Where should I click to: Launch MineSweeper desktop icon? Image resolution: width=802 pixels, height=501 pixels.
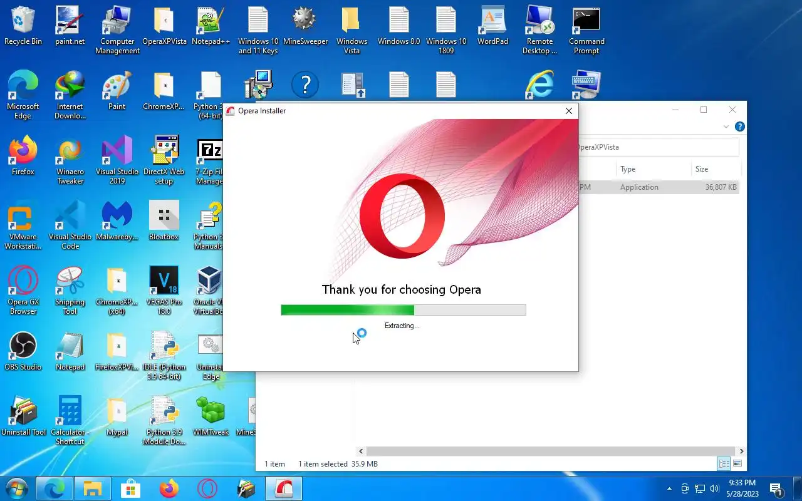[x=305, y=26]
